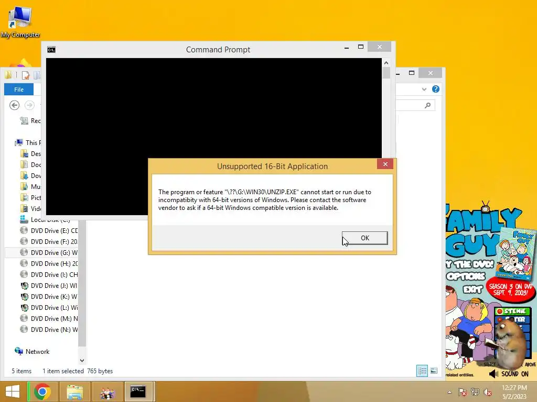Click the "5 items" status text
Viewport: 537px width, 402px height.
pos(22,371)
